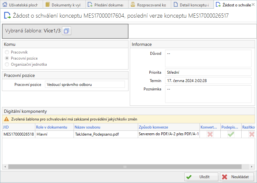Click the red X in the Konvert column
The image size is (257, 183).
[x=210, y=134]
